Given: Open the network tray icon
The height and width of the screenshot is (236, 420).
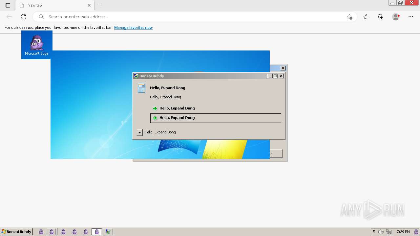Looking at the screenshot, I should pos(389,232).
